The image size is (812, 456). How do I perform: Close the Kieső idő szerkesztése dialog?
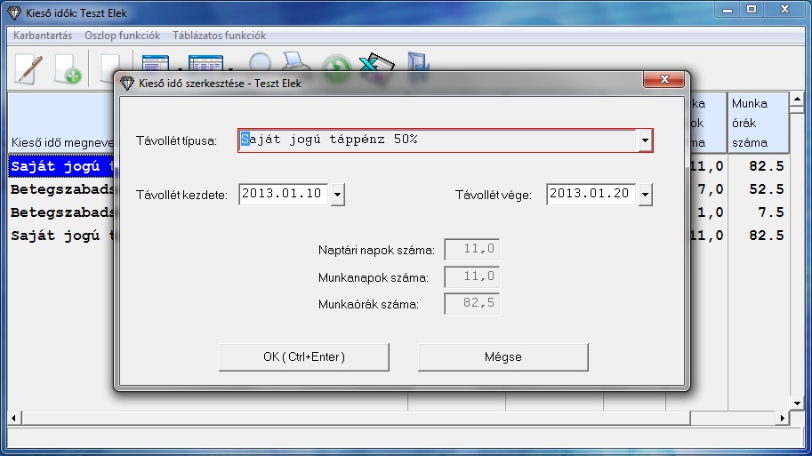point(663,82)
